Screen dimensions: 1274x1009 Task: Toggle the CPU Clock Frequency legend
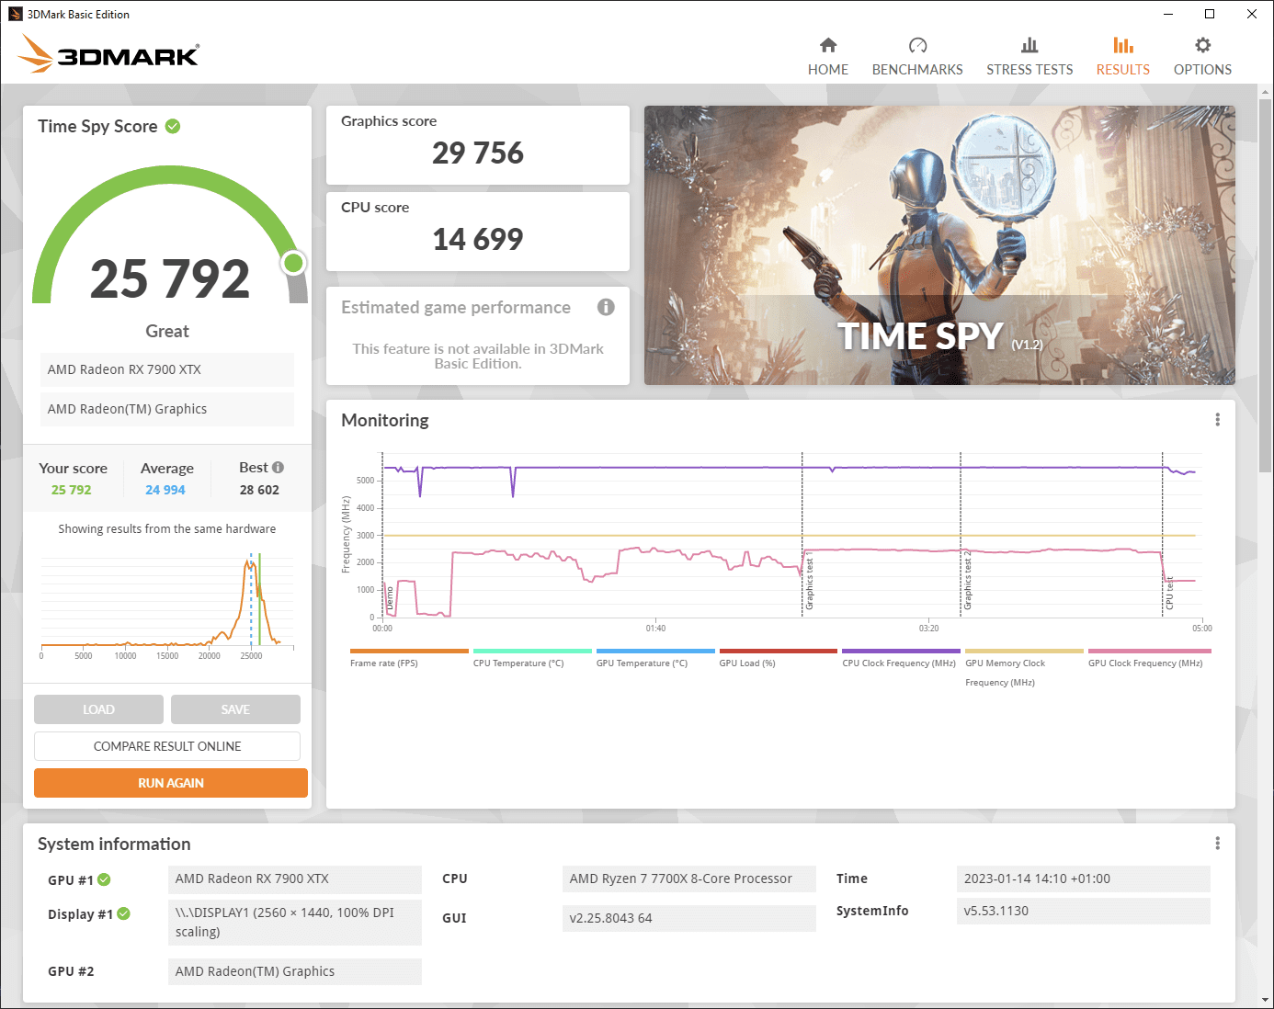901,658
